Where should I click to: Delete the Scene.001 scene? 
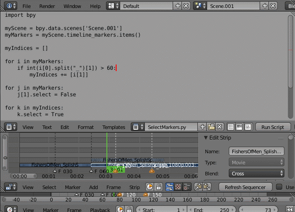click(273, 6)
